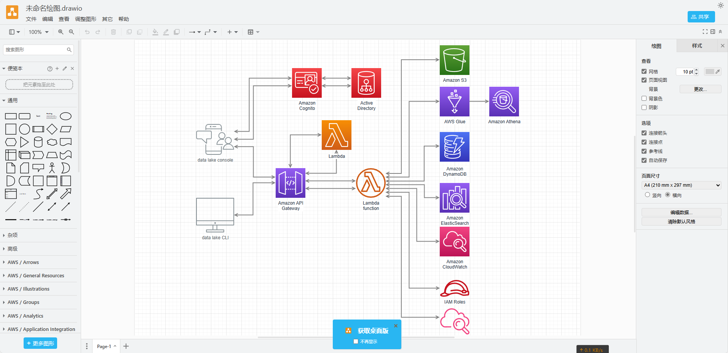
Task: Select the Amazon S3 bucket icon
Action: (x=454, y=60)
